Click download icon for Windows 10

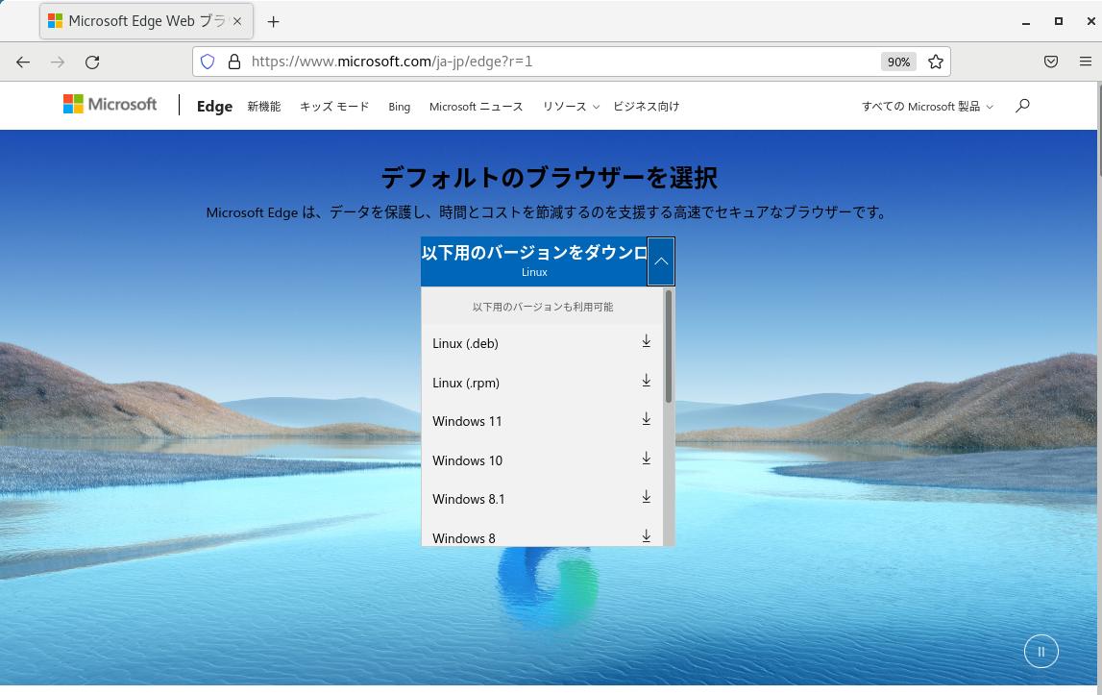[x=646, y=459]
